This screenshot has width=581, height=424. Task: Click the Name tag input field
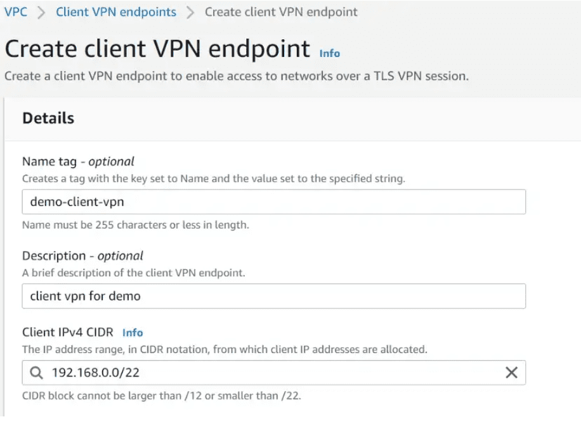(273, 202)
